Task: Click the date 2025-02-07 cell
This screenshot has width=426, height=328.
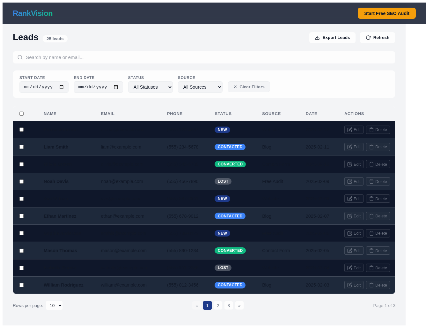Action: click(x=317, y=216)
